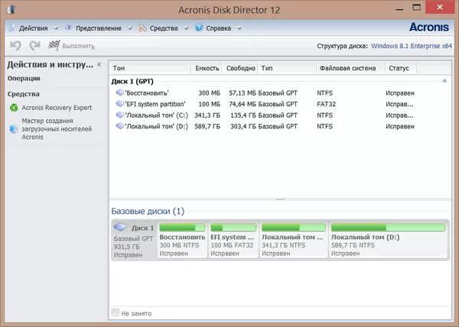This screenshot has height=327, width=459.
Task: Click the Не занято legend color box
Action: pos(116,313)
